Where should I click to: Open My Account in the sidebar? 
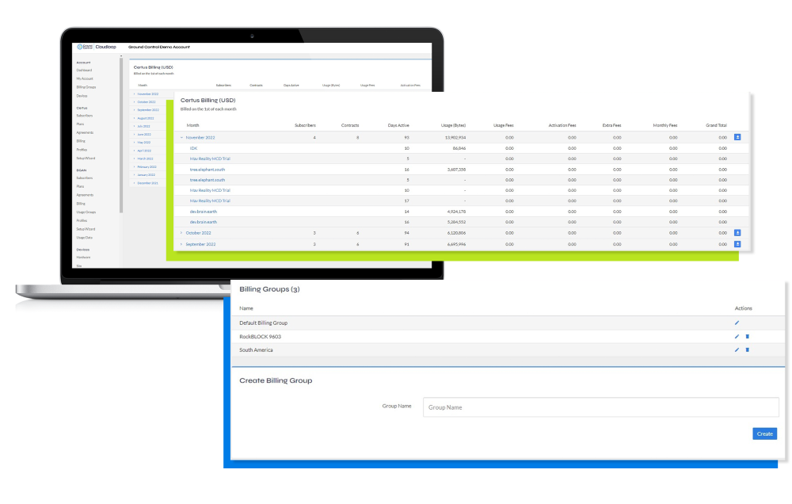85,79
